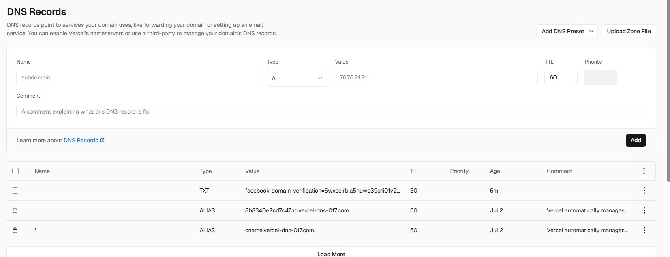Click the cname.vercel-dns-017.com. value
Image resolution: width=670 pixels, height=257 pixels.
coord(280,230)
